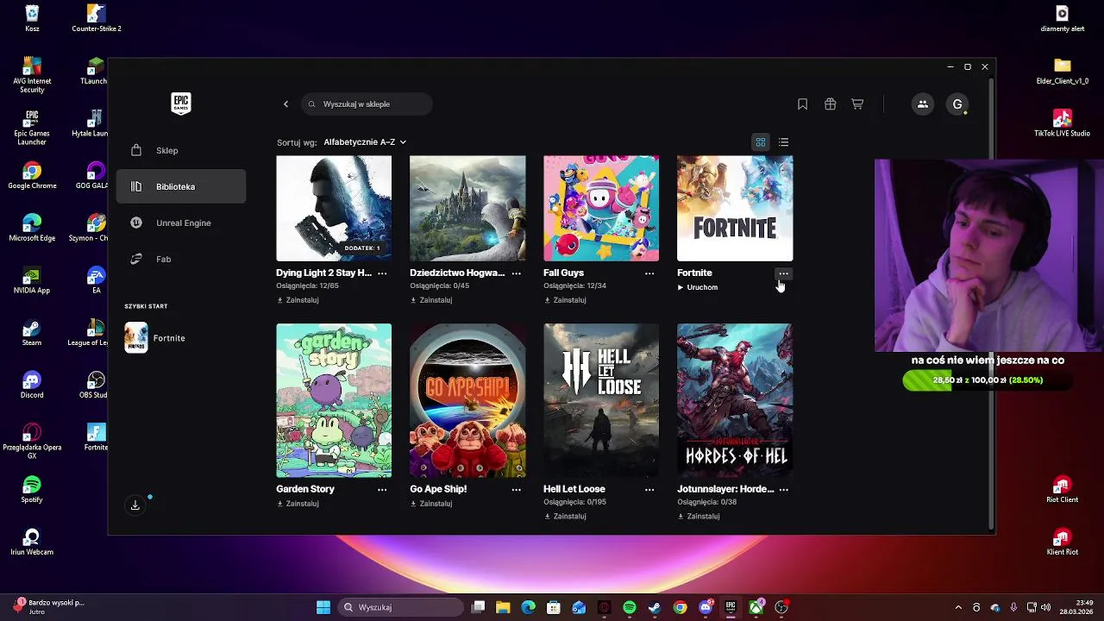Image resolution: width=1104 pixels, height=621 pixels.
Task: Open NVIDIA App desktop shortcut
Action: pos(32,280)
